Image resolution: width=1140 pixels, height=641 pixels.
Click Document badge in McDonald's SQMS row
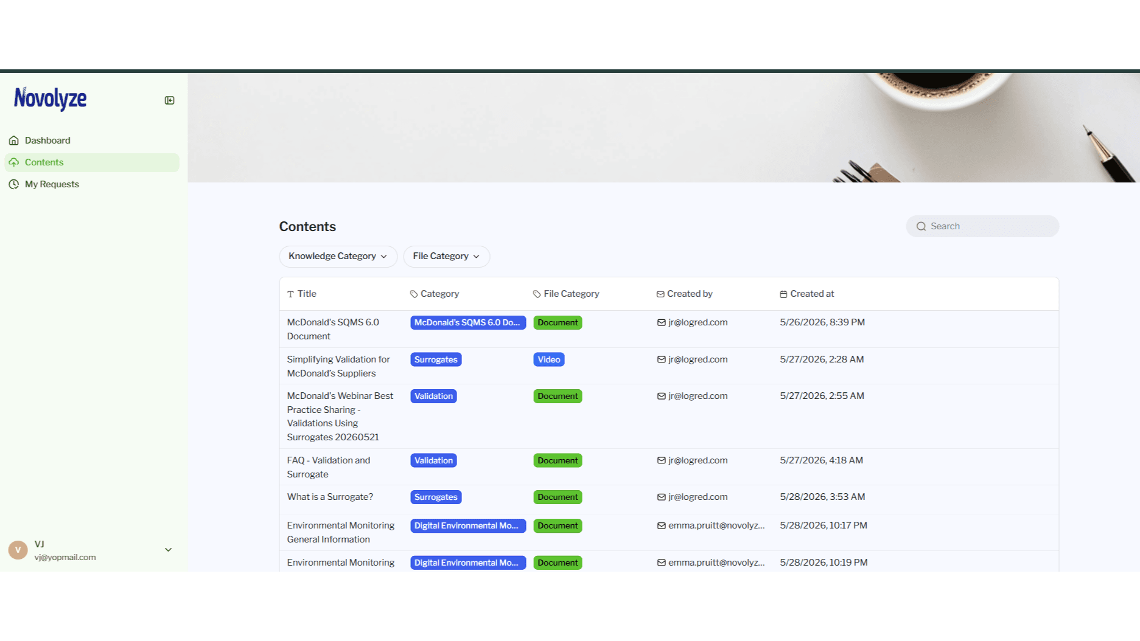(x=558, y=322)
